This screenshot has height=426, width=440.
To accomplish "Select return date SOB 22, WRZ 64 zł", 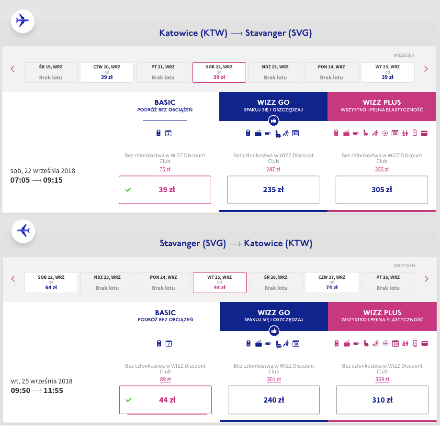I will pyautogui.click(x=51, y=283).
